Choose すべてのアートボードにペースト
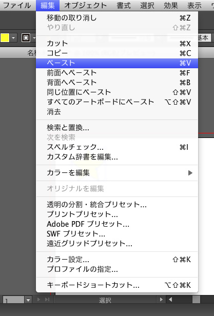 coord(117,102)
